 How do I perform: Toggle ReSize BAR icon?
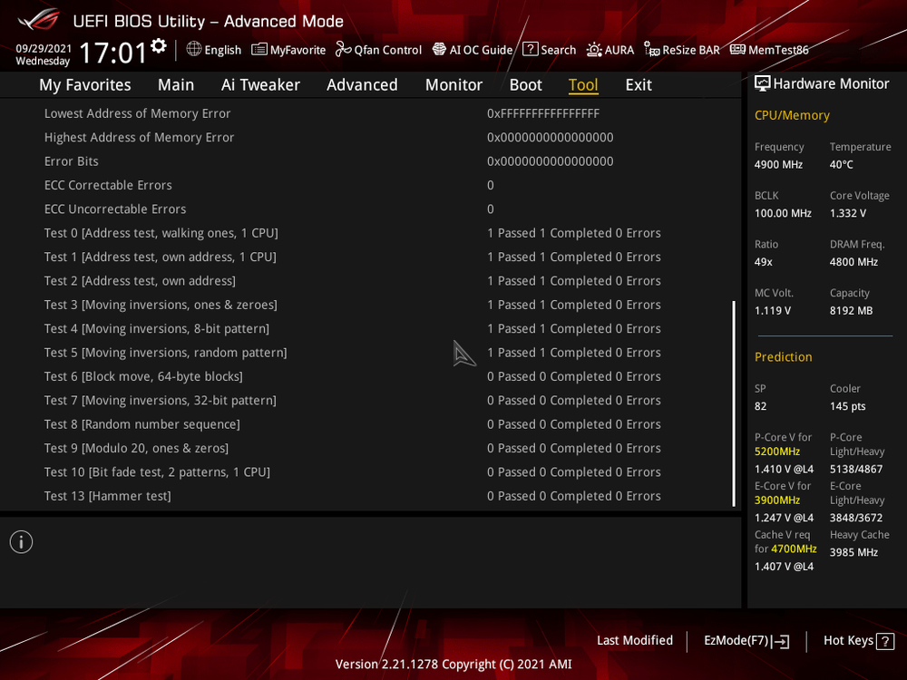click(652, 50)
